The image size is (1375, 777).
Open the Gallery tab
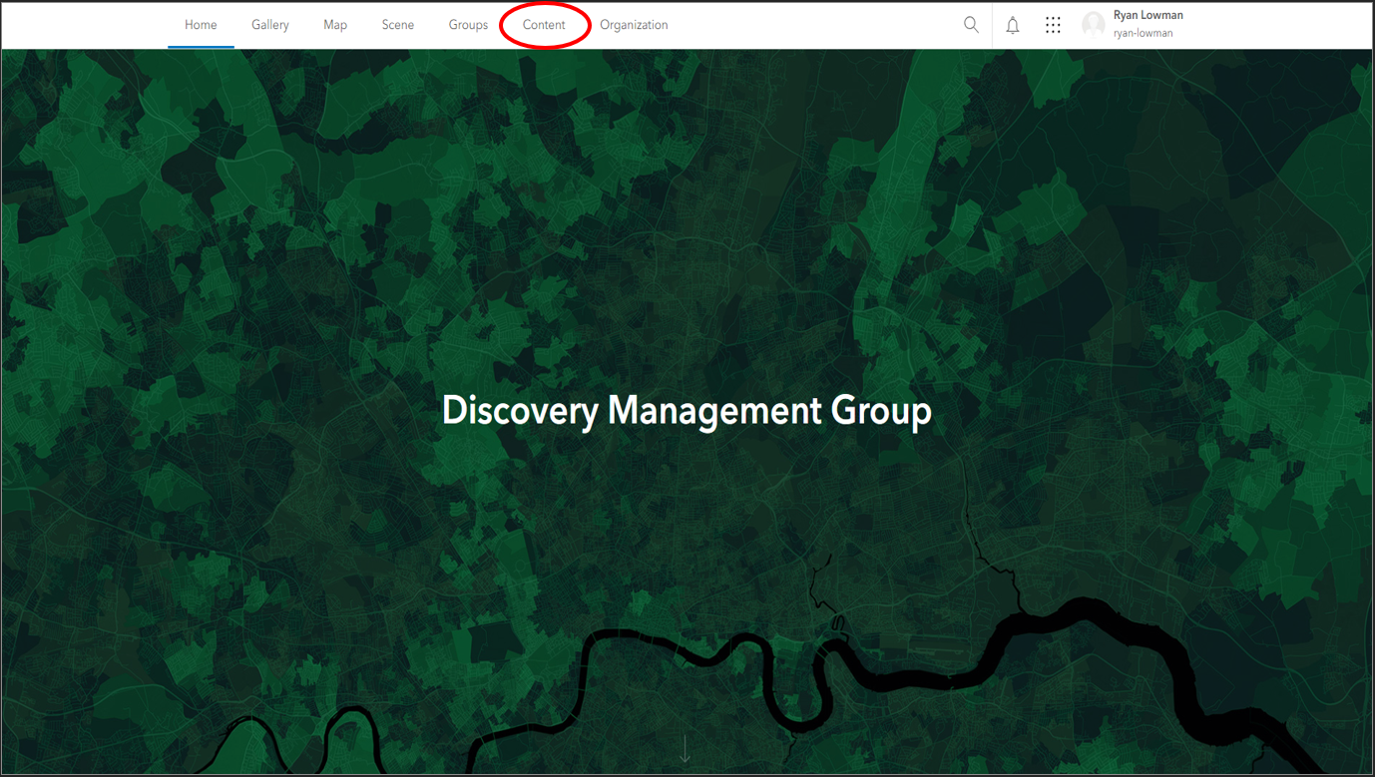[269, 24]
